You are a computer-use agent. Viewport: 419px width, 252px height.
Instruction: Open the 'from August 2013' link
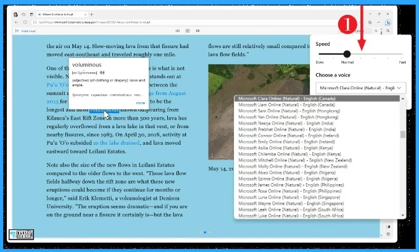coord(167,93)
